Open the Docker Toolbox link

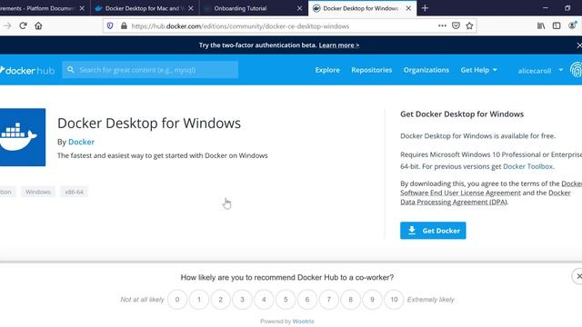[x=527, y=166]
